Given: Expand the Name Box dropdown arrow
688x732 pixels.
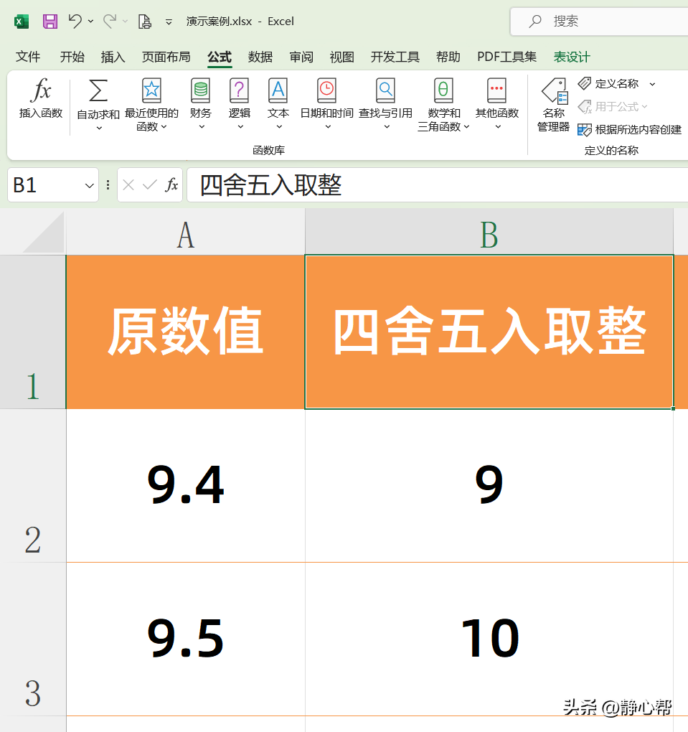Looking at the screenshot, I should [x=90, y=186].
